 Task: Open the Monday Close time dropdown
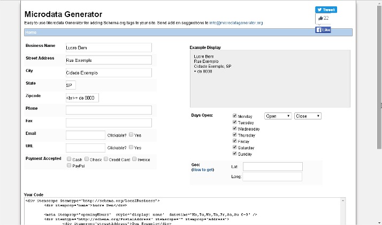coord(308,116)
